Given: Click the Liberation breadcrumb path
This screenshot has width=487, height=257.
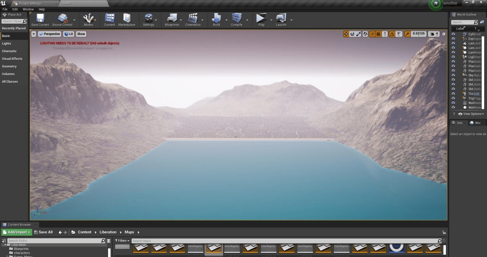Looking at the screenshot, I should click(x=109, y=232).
